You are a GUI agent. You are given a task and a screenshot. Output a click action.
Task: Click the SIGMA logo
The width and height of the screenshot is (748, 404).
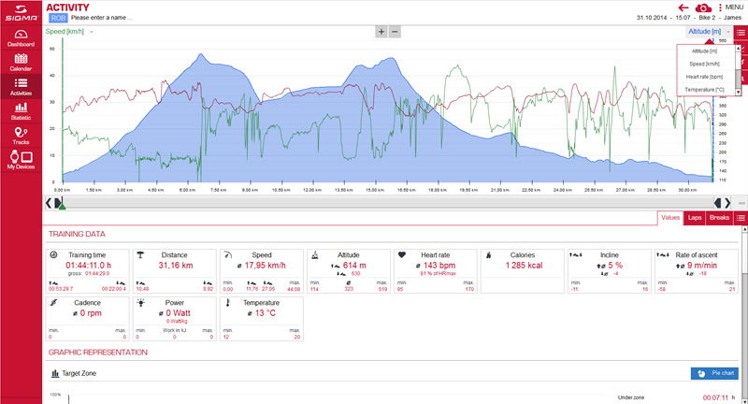[21, 13]
